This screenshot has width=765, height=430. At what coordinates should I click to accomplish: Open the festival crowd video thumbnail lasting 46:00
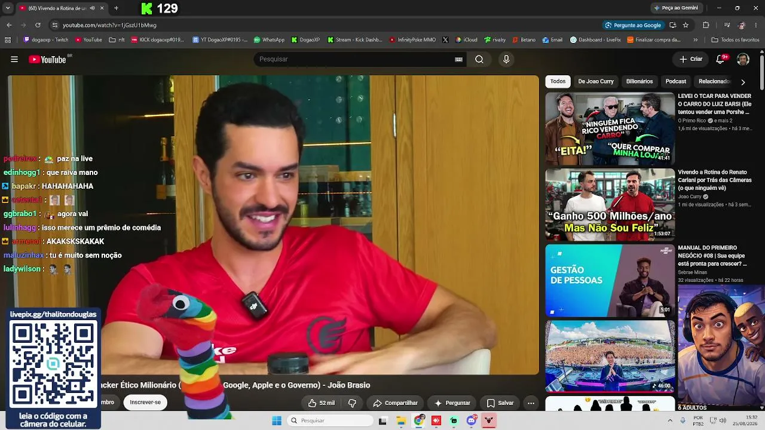[x=610, y=356]
